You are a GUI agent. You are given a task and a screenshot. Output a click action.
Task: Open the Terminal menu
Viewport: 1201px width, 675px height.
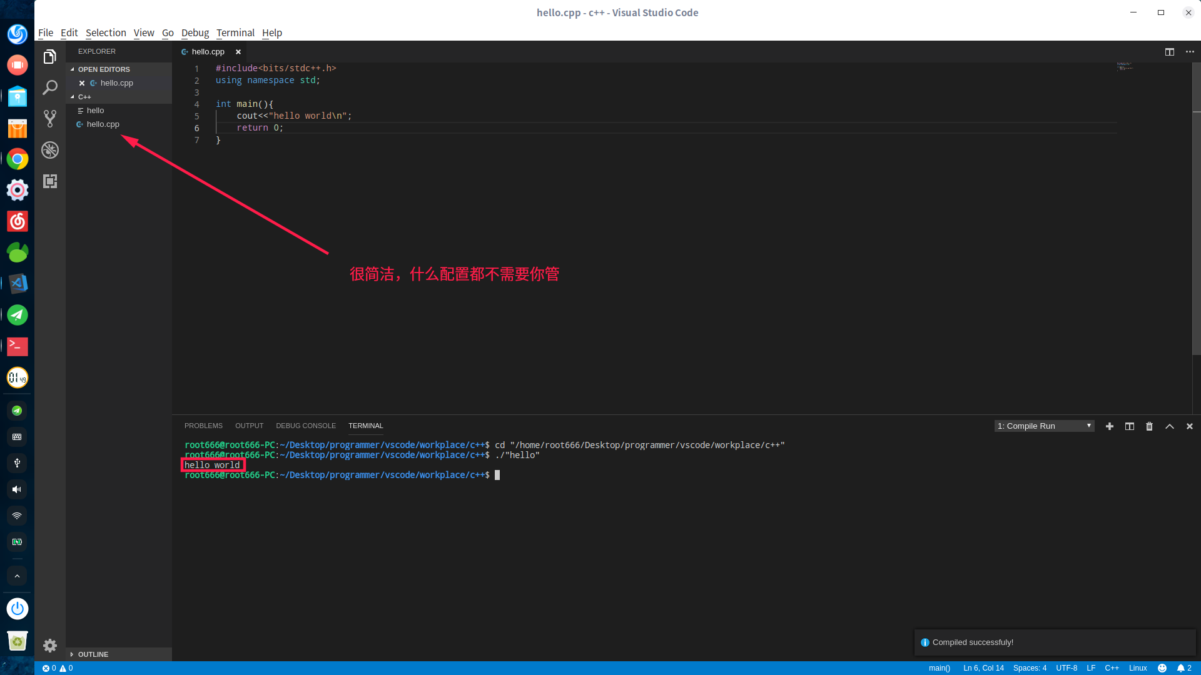tap(235, 32)
